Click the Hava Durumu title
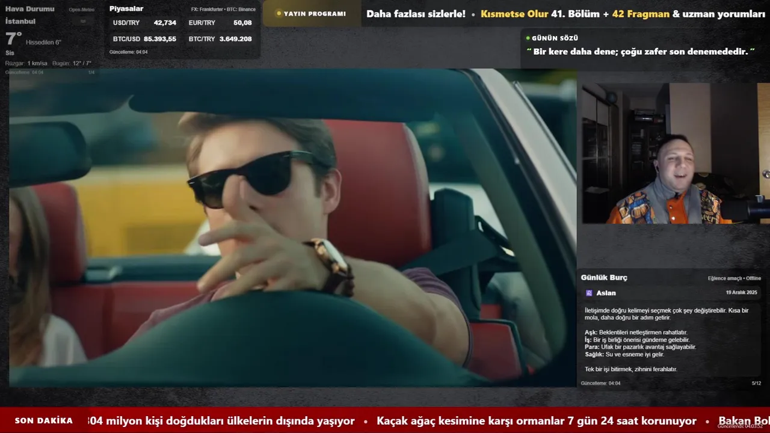The image size is (770, 433). pyautogui.click(x=29, y=9)
